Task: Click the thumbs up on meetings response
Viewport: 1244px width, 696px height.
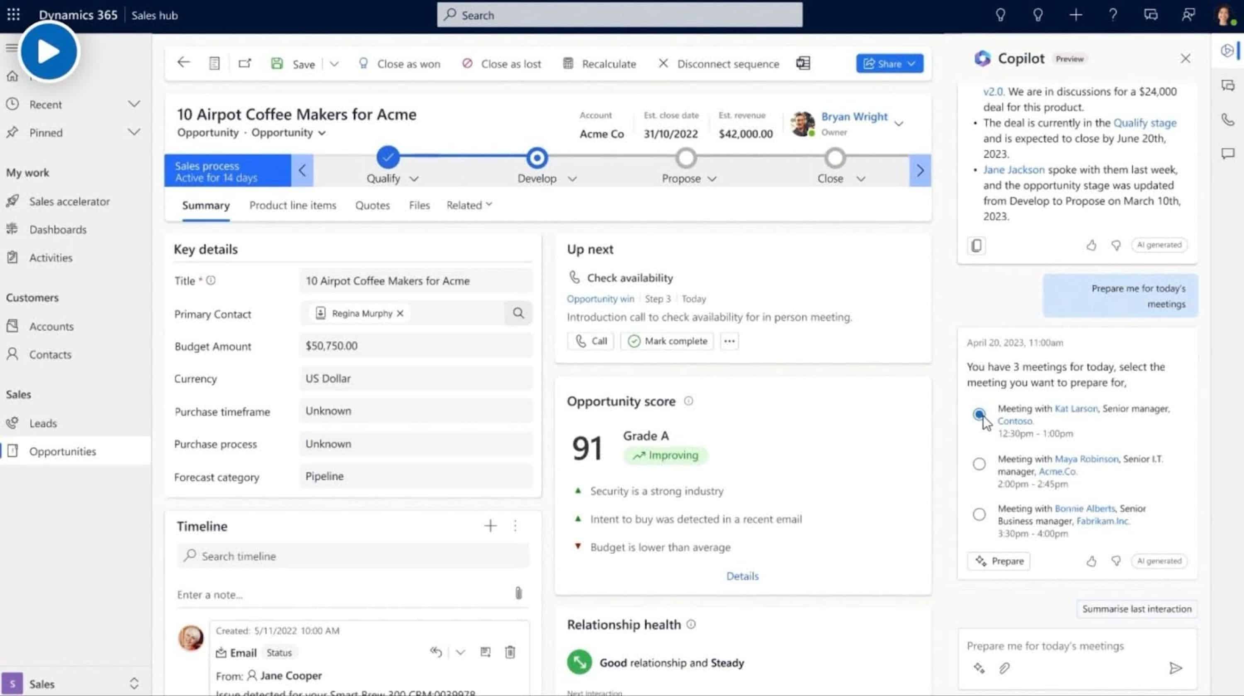Action: click(1091, 561)
